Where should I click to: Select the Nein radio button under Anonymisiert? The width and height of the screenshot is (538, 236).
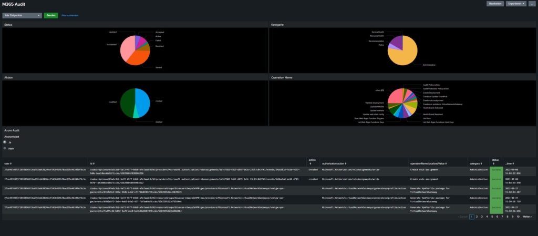click(x=5, y=148)
